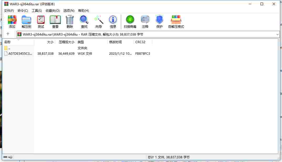
Task: Click status bar total 总计 1 文件 text
Action: (x=168, y=157)
